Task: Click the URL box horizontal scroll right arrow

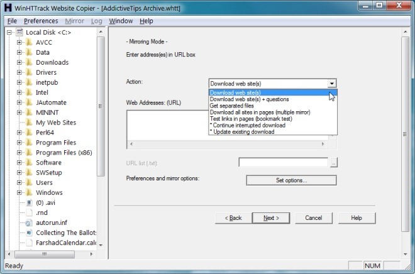Action: pos(323,144)
